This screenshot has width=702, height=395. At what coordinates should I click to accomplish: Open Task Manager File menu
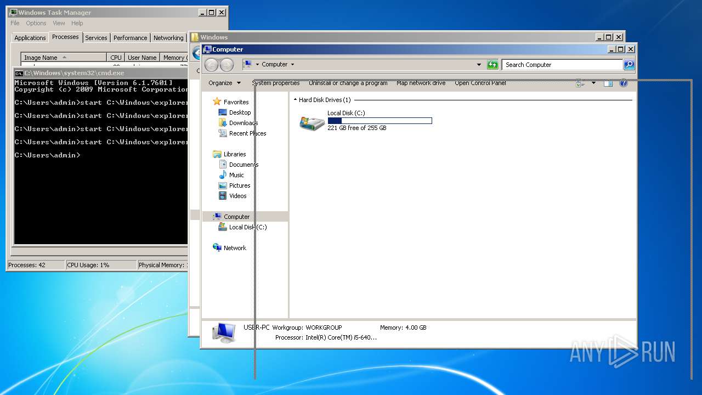[15, 23]
